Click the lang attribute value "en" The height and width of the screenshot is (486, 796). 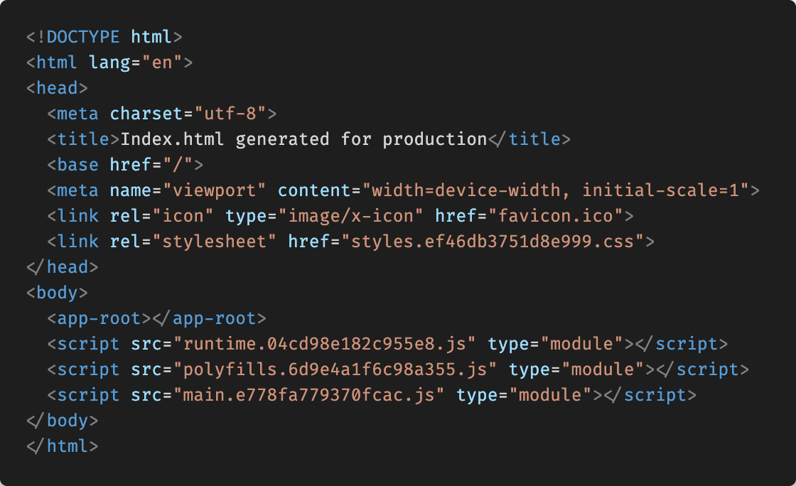tap(163, 63)
